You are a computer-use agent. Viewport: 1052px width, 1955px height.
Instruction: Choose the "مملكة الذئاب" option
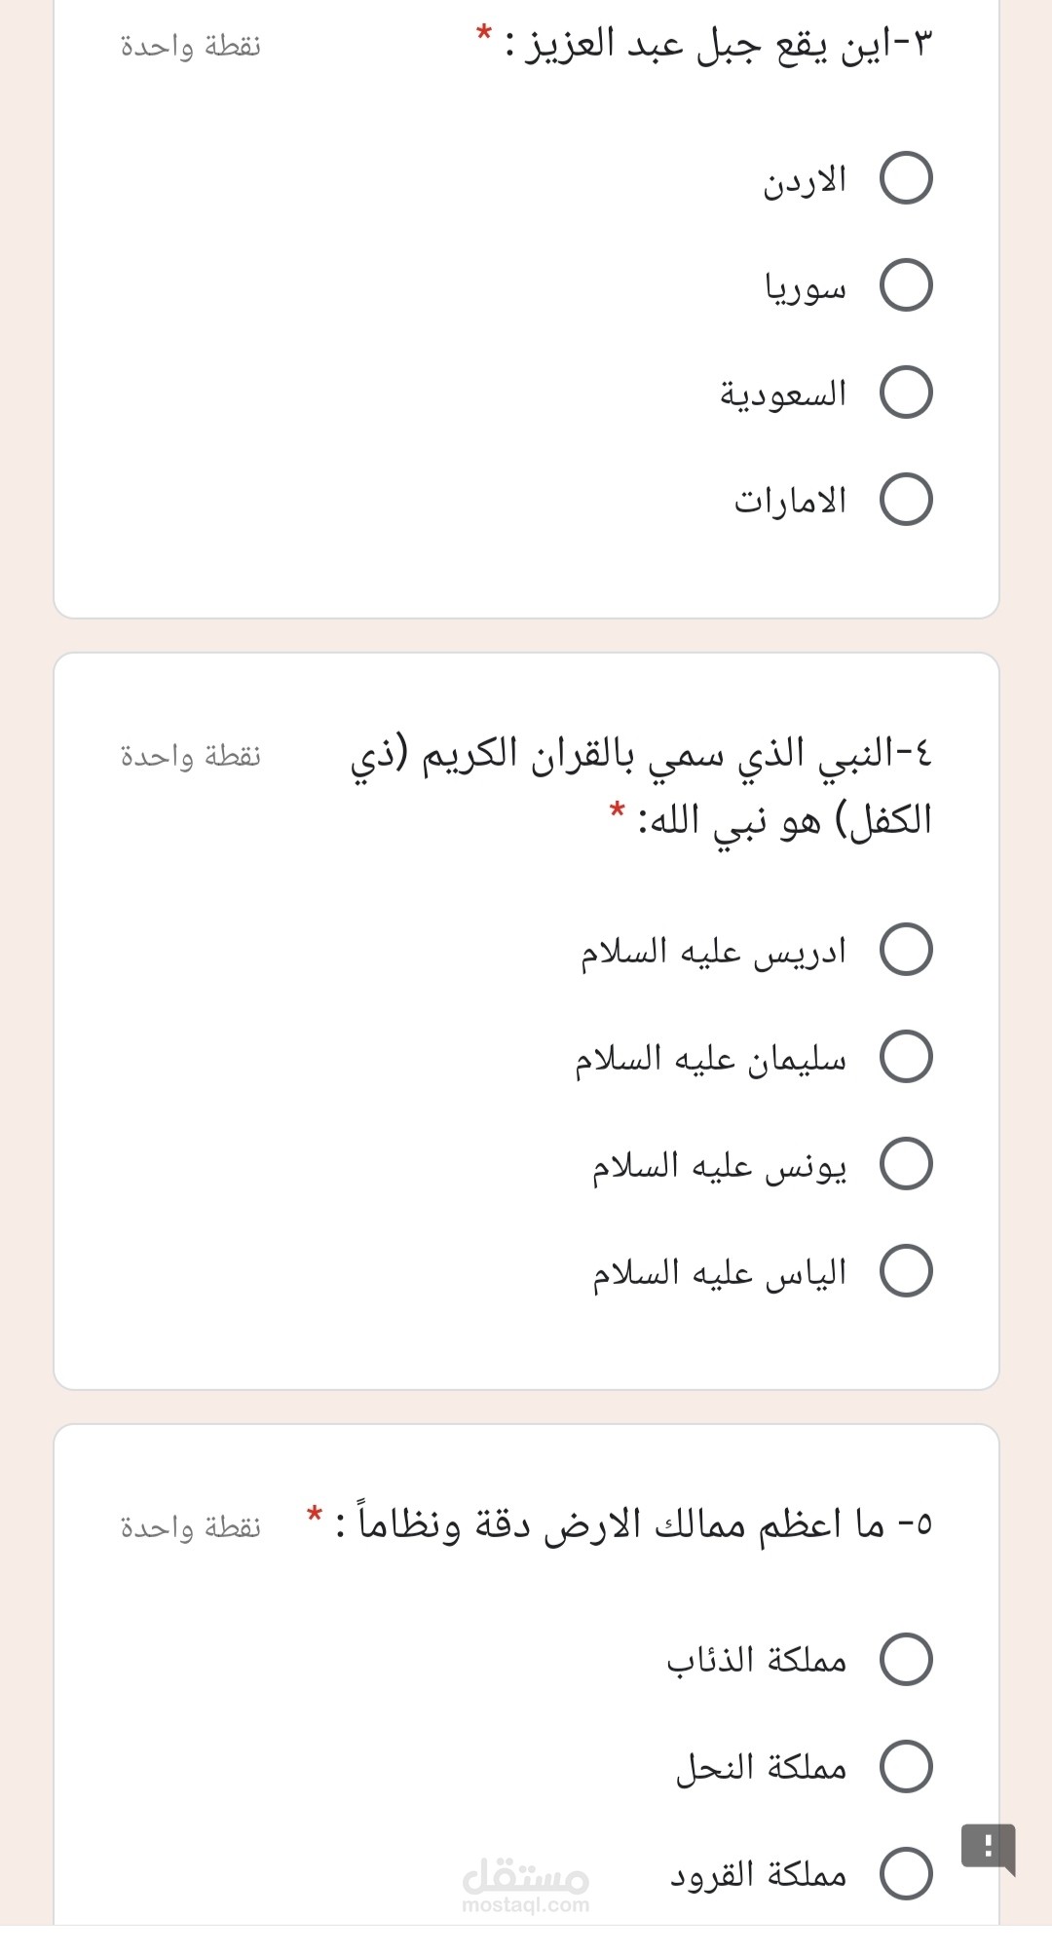click(x=906, y=1659)
